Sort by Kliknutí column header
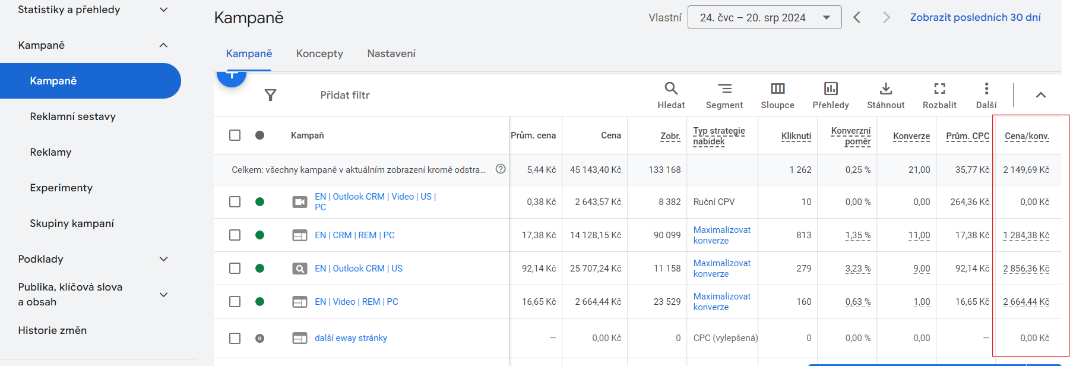 (x=796, y=136)
